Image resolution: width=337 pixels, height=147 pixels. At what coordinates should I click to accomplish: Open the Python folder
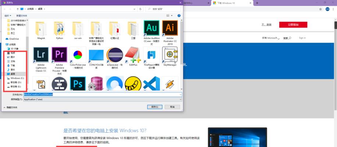point(60,30)
